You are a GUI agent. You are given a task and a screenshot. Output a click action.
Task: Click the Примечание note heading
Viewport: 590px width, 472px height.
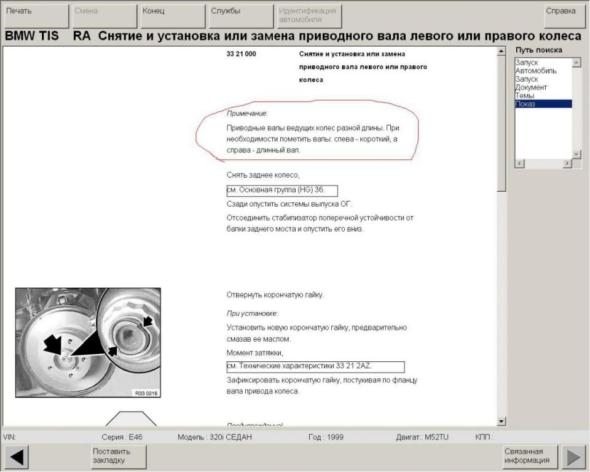click(x=247, y=113)
